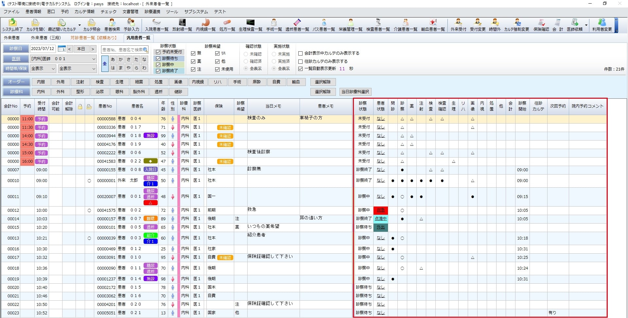The image size is (628, 318).
Task: Open the サブシステム menu
Action: [196, 11]
